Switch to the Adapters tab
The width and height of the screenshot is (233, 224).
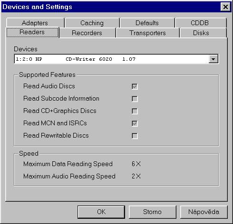tap(35, 23)
